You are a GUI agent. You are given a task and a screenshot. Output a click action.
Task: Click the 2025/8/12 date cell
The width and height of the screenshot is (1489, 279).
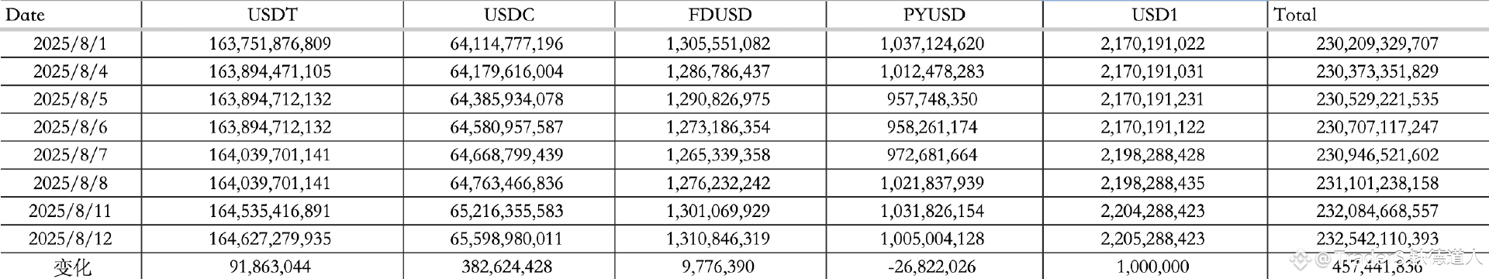(x=71, y=239)
